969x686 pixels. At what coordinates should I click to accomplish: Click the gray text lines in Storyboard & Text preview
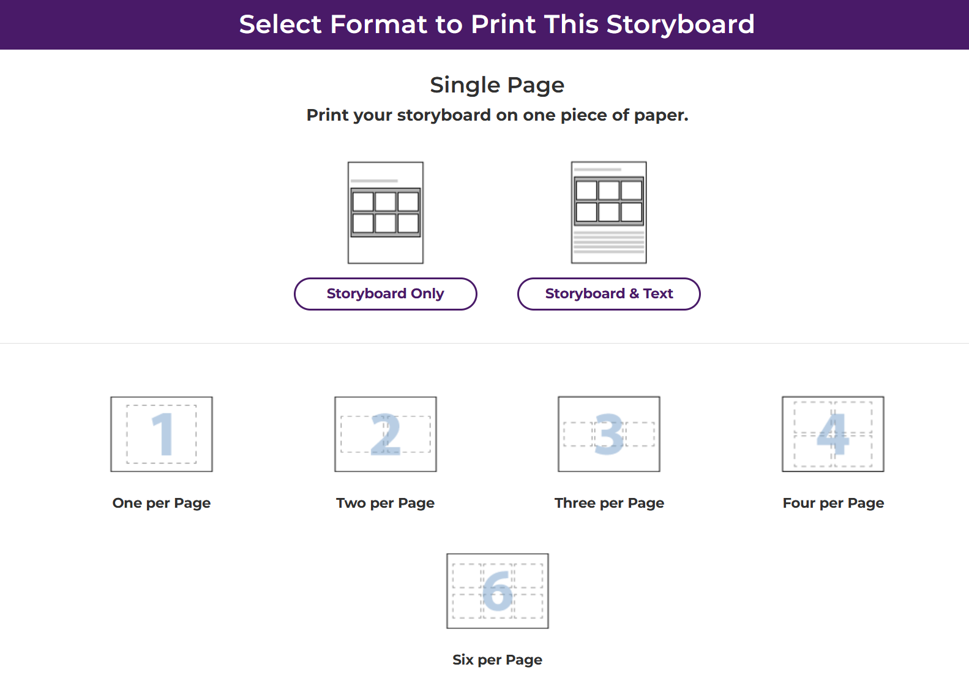coord(609,243)
